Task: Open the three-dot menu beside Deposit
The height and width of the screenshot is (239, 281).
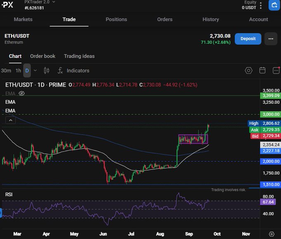Action: tap(271, 39)
